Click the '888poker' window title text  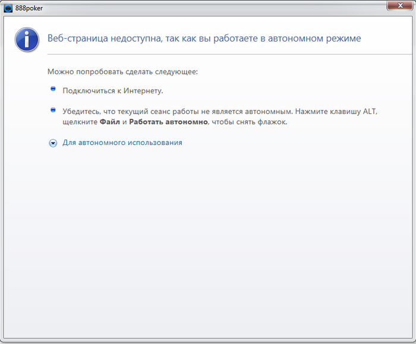[29, 8]
